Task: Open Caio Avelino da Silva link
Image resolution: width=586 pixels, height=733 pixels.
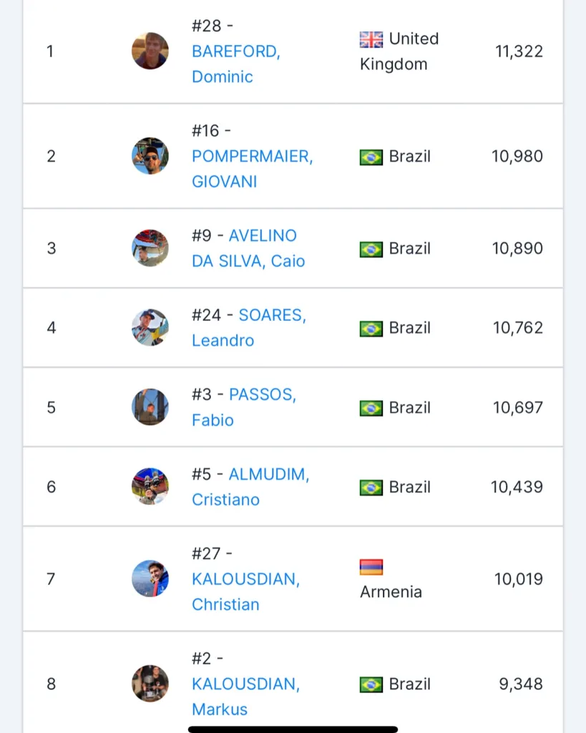Action: tap(262, 236)
